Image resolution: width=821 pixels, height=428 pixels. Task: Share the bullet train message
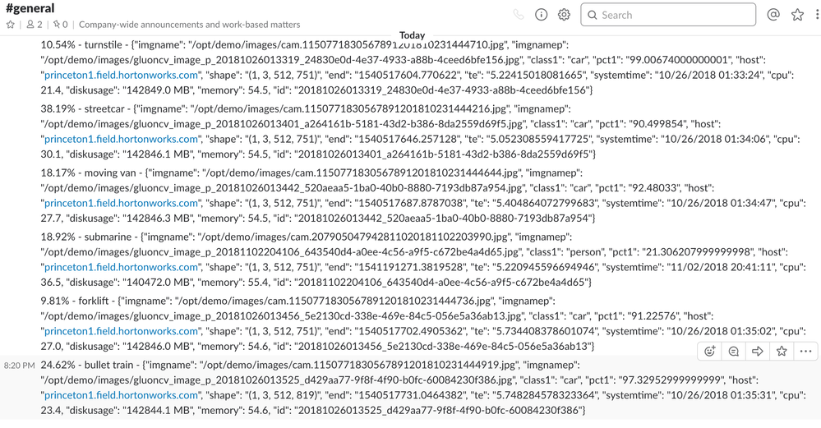click(758, 351)
